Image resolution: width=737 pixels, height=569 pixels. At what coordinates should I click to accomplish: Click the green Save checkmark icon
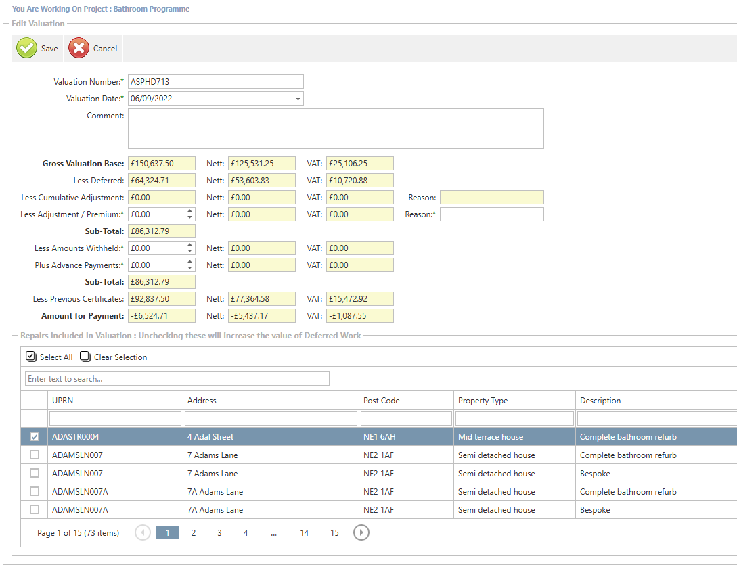point(27,49)
